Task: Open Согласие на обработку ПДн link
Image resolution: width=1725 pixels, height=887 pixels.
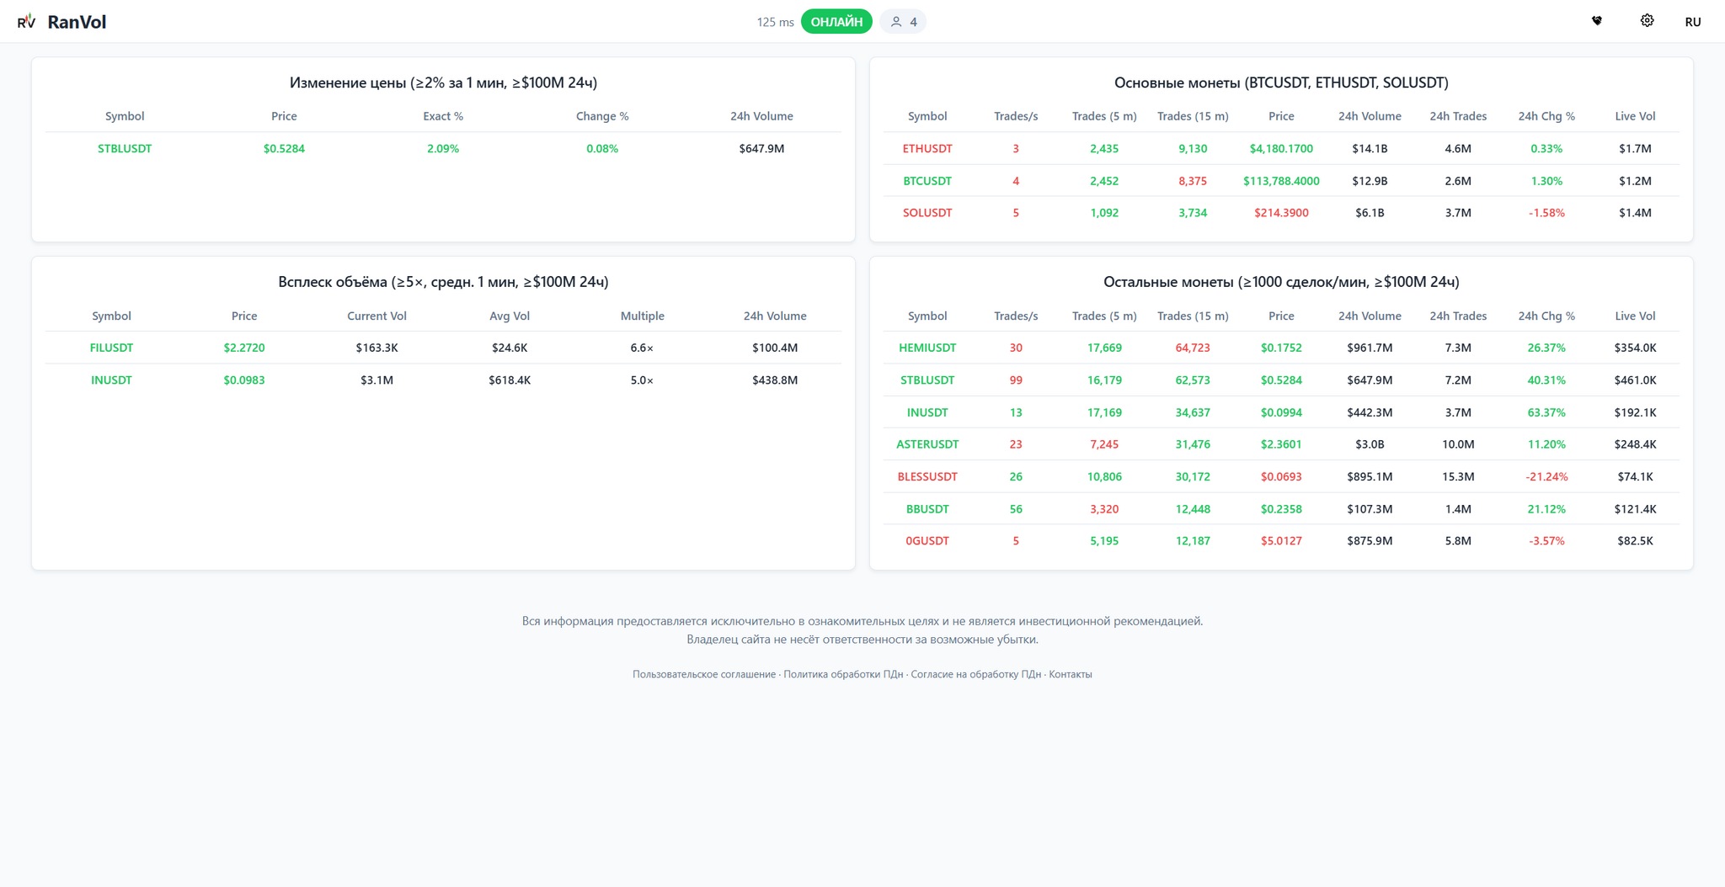Action: coord(975,674)
